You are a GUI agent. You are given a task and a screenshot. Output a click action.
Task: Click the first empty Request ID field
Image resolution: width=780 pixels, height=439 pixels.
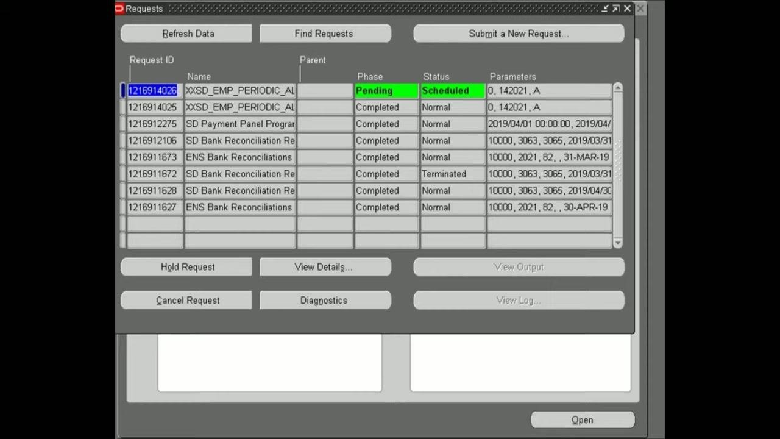point(155,224)
